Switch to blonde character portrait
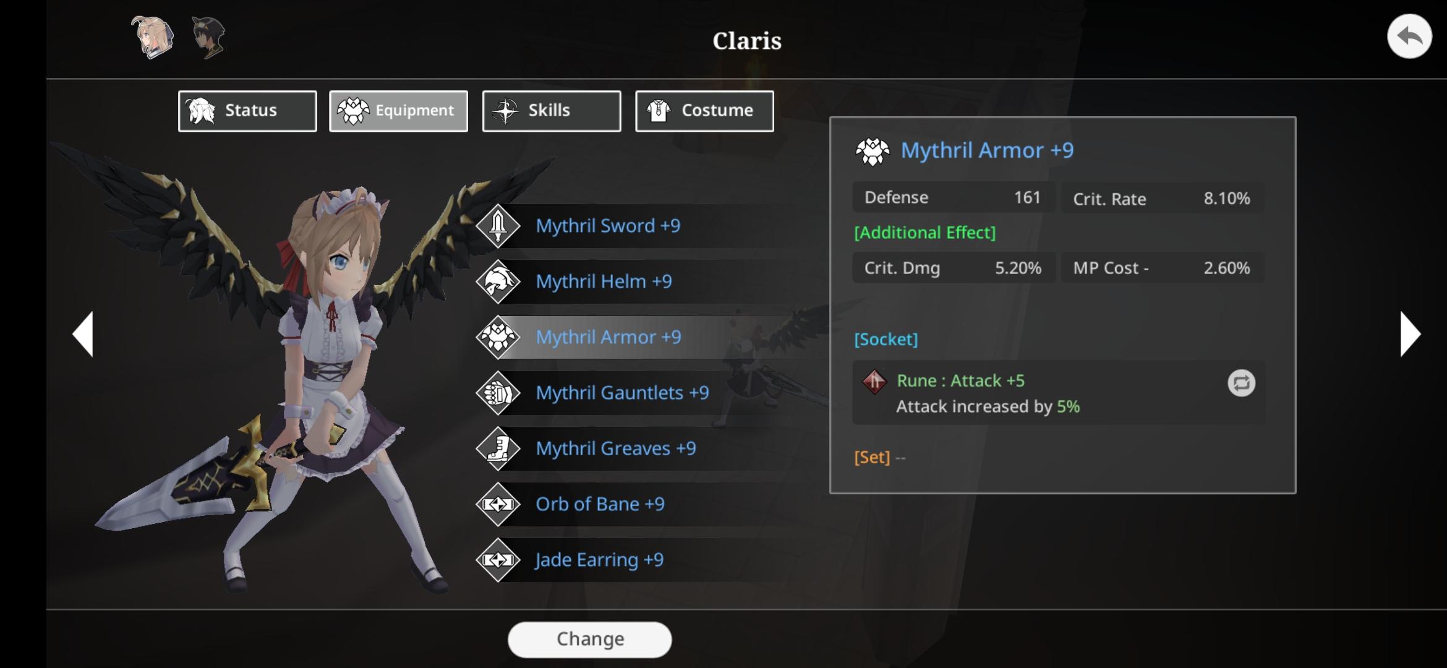1447x668 pixels. [152, 37]
